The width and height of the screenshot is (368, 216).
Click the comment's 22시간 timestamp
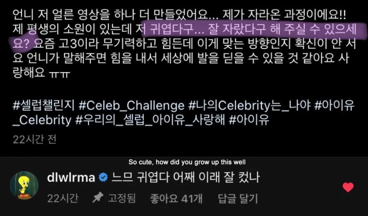(63, 199)
